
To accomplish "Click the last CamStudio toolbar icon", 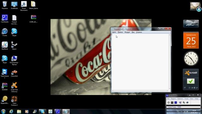I will 187,103.
